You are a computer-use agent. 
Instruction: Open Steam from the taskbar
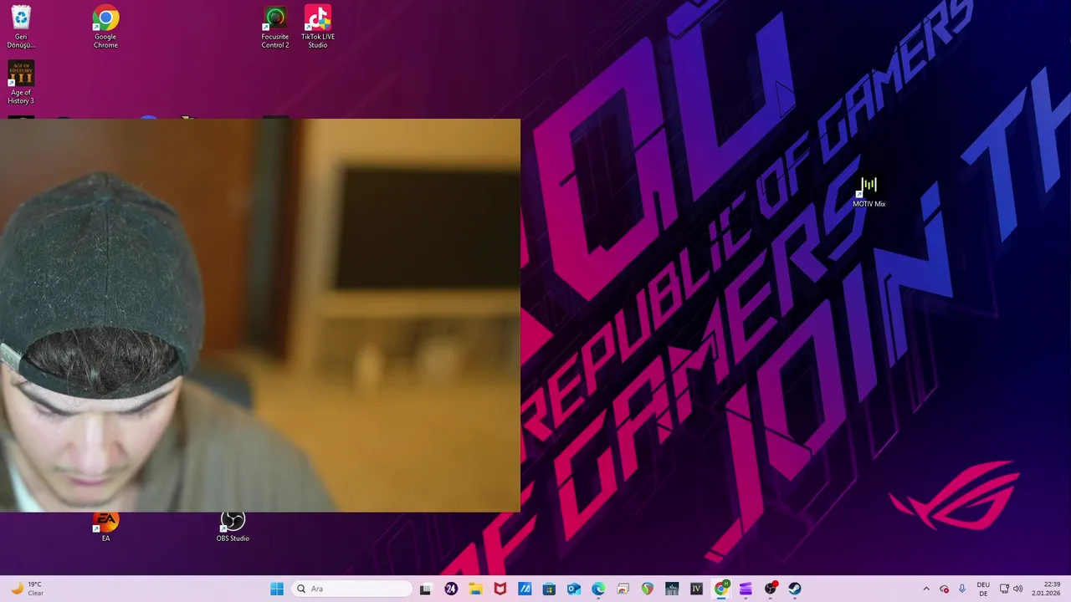(x=795, y=589)
